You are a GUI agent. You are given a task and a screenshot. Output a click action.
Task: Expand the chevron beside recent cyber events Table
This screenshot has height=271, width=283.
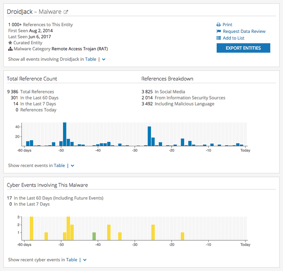point(85,260)
